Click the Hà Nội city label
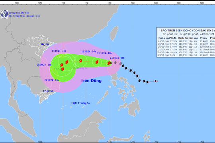Image resolution: width=215 pixels, height=143 pixels. pos(45,44)
